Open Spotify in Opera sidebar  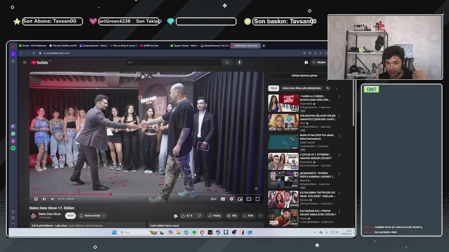[x=13, y=148]
